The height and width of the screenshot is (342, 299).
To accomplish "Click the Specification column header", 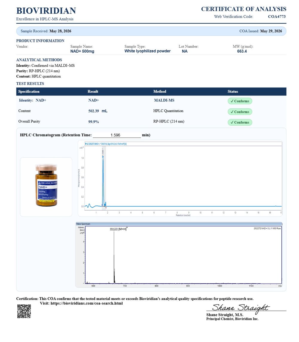I will tap(29, 91).
